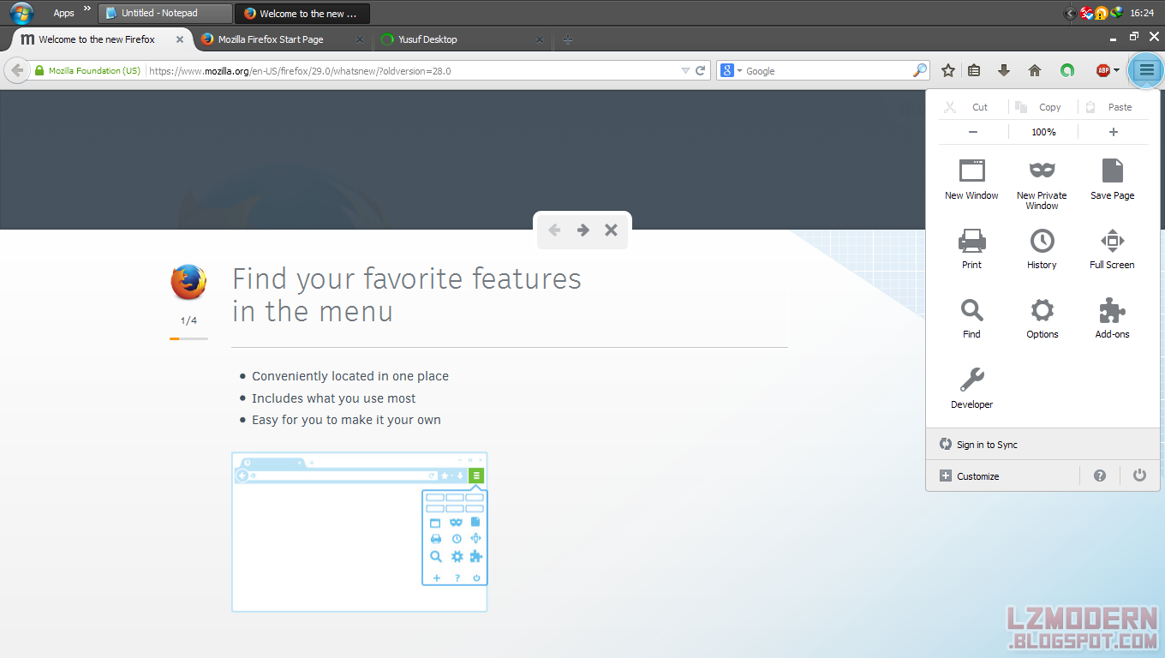Open the Downloads arrow icon
The width and height of the screenshot is (1165, 658).
coord(1004,71)
